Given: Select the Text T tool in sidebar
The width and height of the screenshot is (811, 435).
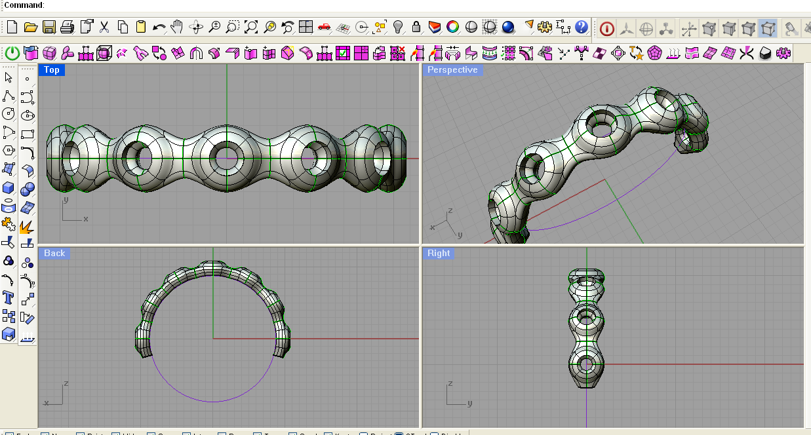Looking at the screenshot, I should point(9,298).
